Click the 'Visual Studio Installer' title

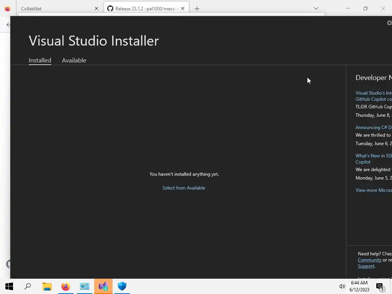[x=94, y=41]
